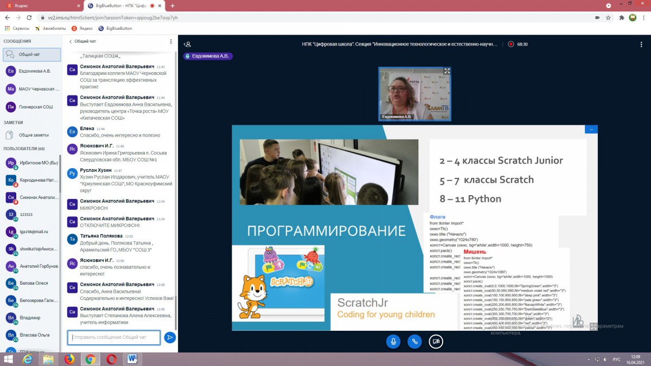The image size is (651, 366).
Task: Make the presentation fullscreen
Action: coord(593,326)
